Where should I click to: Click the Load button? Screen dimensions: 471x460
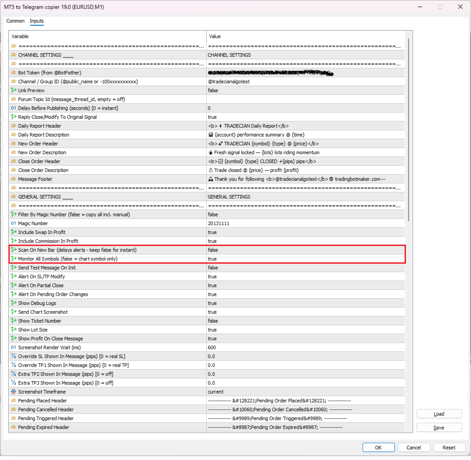pos(439,414)
